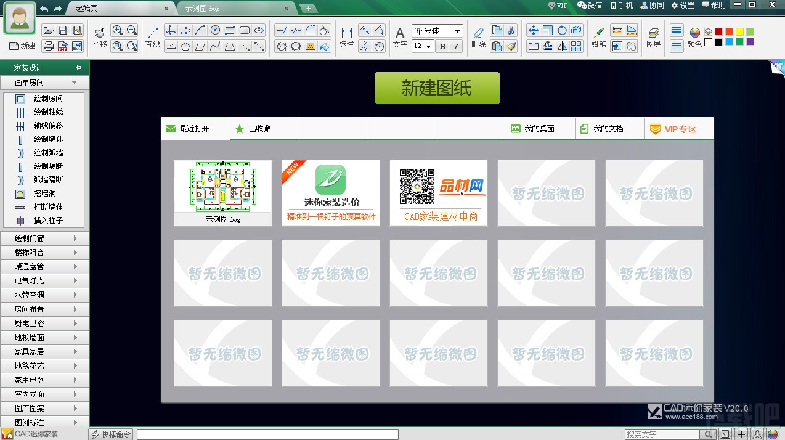Click the 新建图纸 button
This screenshot has width=785, height=440.
pos(437,88)
